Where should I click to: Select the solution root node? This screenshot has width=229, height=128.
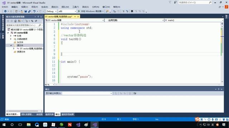(x=25, y=30)
